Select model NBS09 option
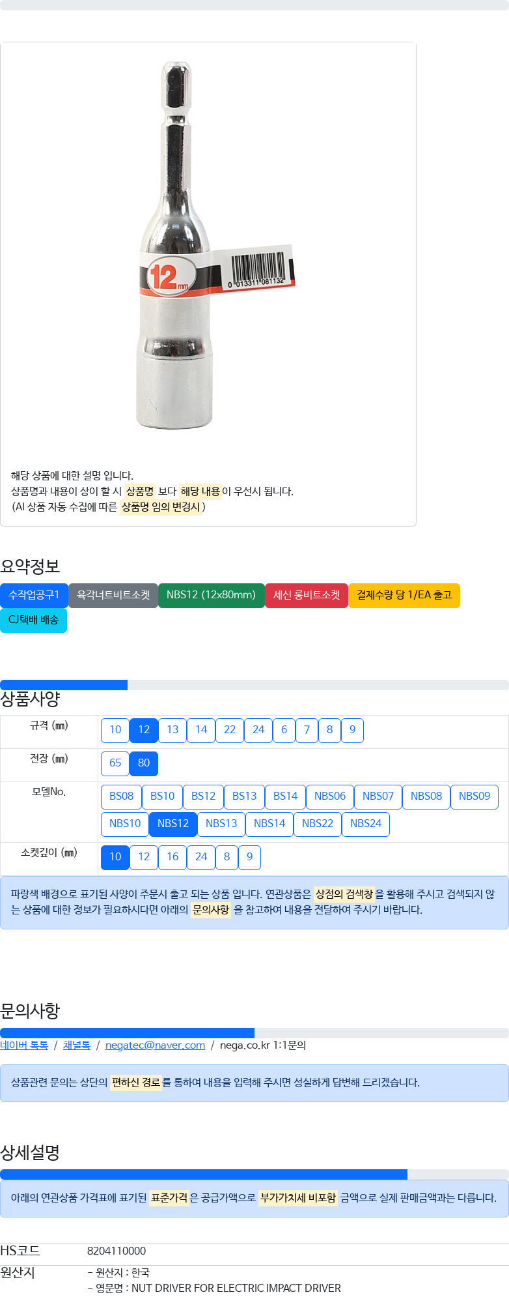The image size is (509, 1297). tap(475, 796)
